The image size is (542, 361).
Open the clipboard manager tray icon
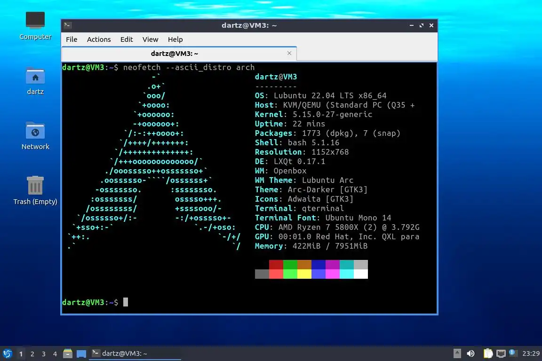[x=488, y=353]
